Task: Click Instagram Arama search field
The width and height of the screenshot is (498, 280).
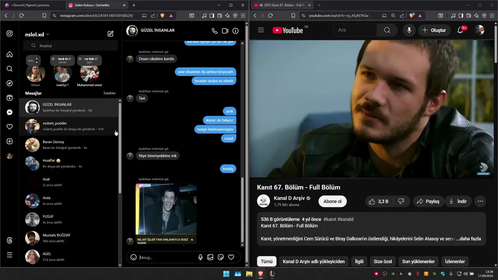Action: (70, 45)
